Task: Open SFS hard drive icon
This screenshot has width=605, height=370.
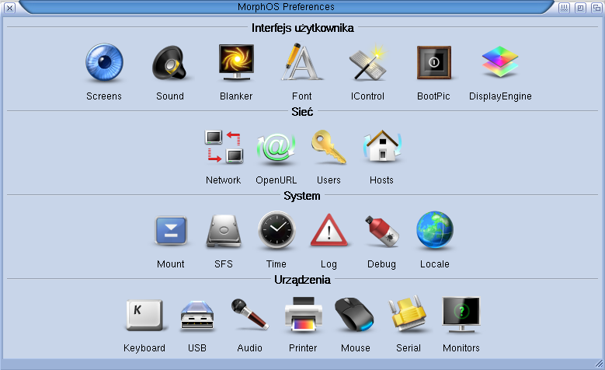Action: point(224,231)
